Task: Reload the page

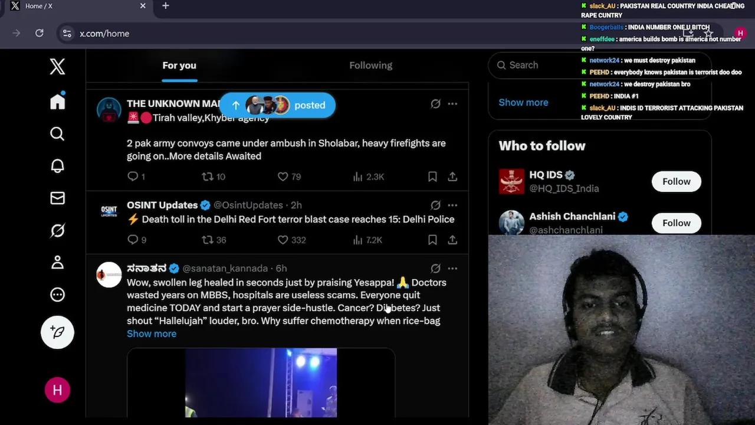Action: (x=40, y=34)
